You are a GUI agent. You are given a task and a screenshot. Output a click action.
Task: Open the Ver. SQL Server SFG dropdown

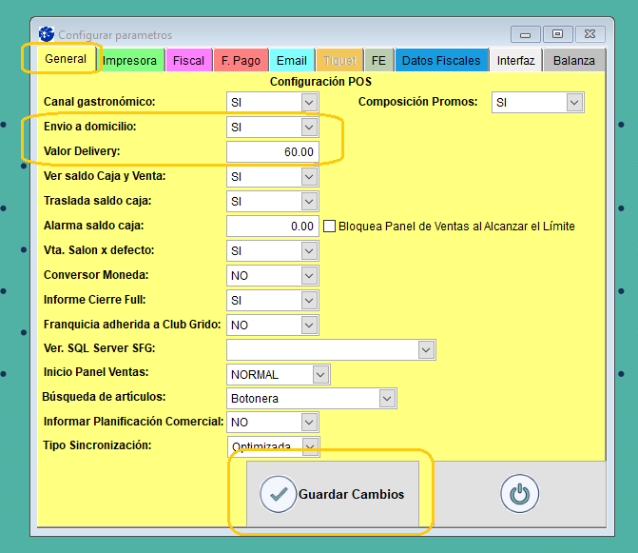[x=425, y=350]
